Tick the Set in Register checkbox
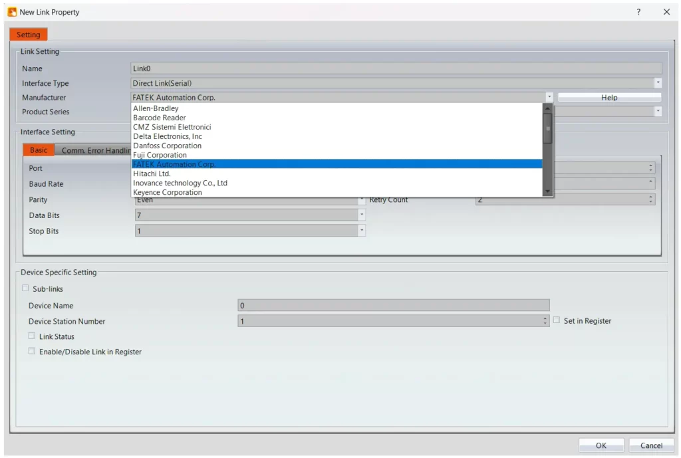The image size is (681, 458). coord(557,320)
